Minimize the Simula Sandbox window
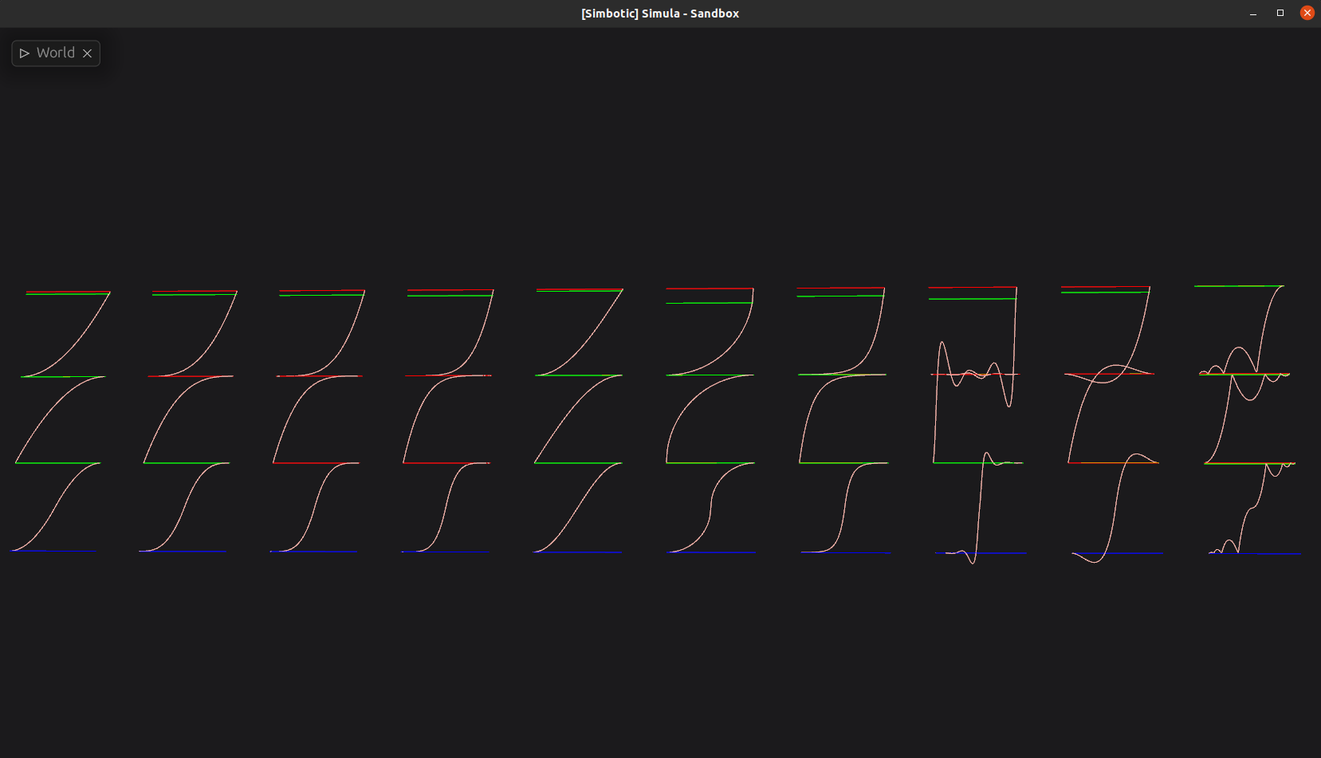This screenshot has width=1321, height=758. pos(1253,13)
